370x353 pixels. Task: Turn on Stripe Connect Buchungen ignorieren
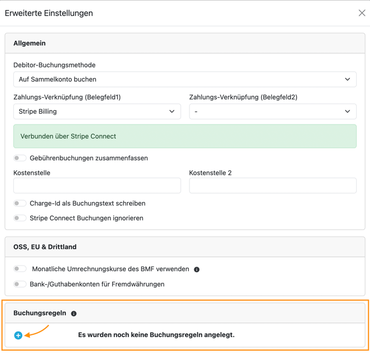coord(20,218)
